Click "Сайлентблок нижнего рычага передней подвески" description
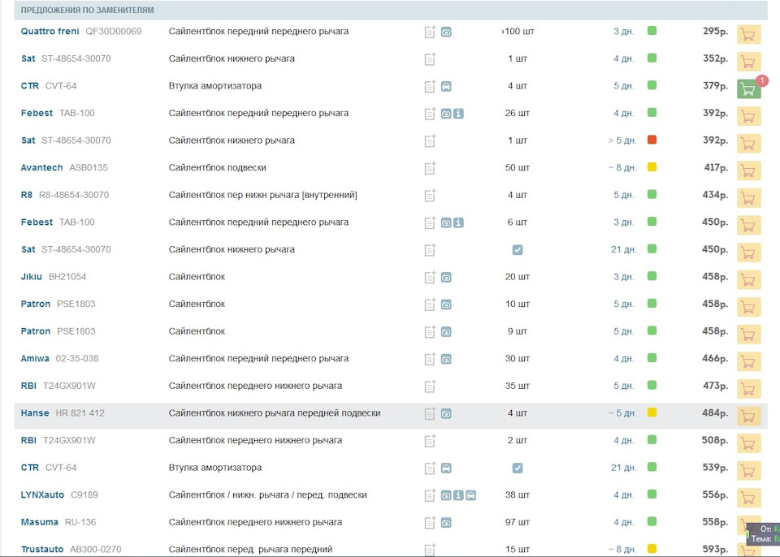This screenshot has width=780, height=557. [x=275, y=412]
